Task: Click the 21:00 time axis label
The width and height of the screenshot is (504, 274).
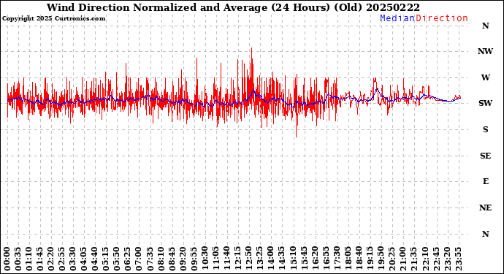Action: [x=402, y=259]
